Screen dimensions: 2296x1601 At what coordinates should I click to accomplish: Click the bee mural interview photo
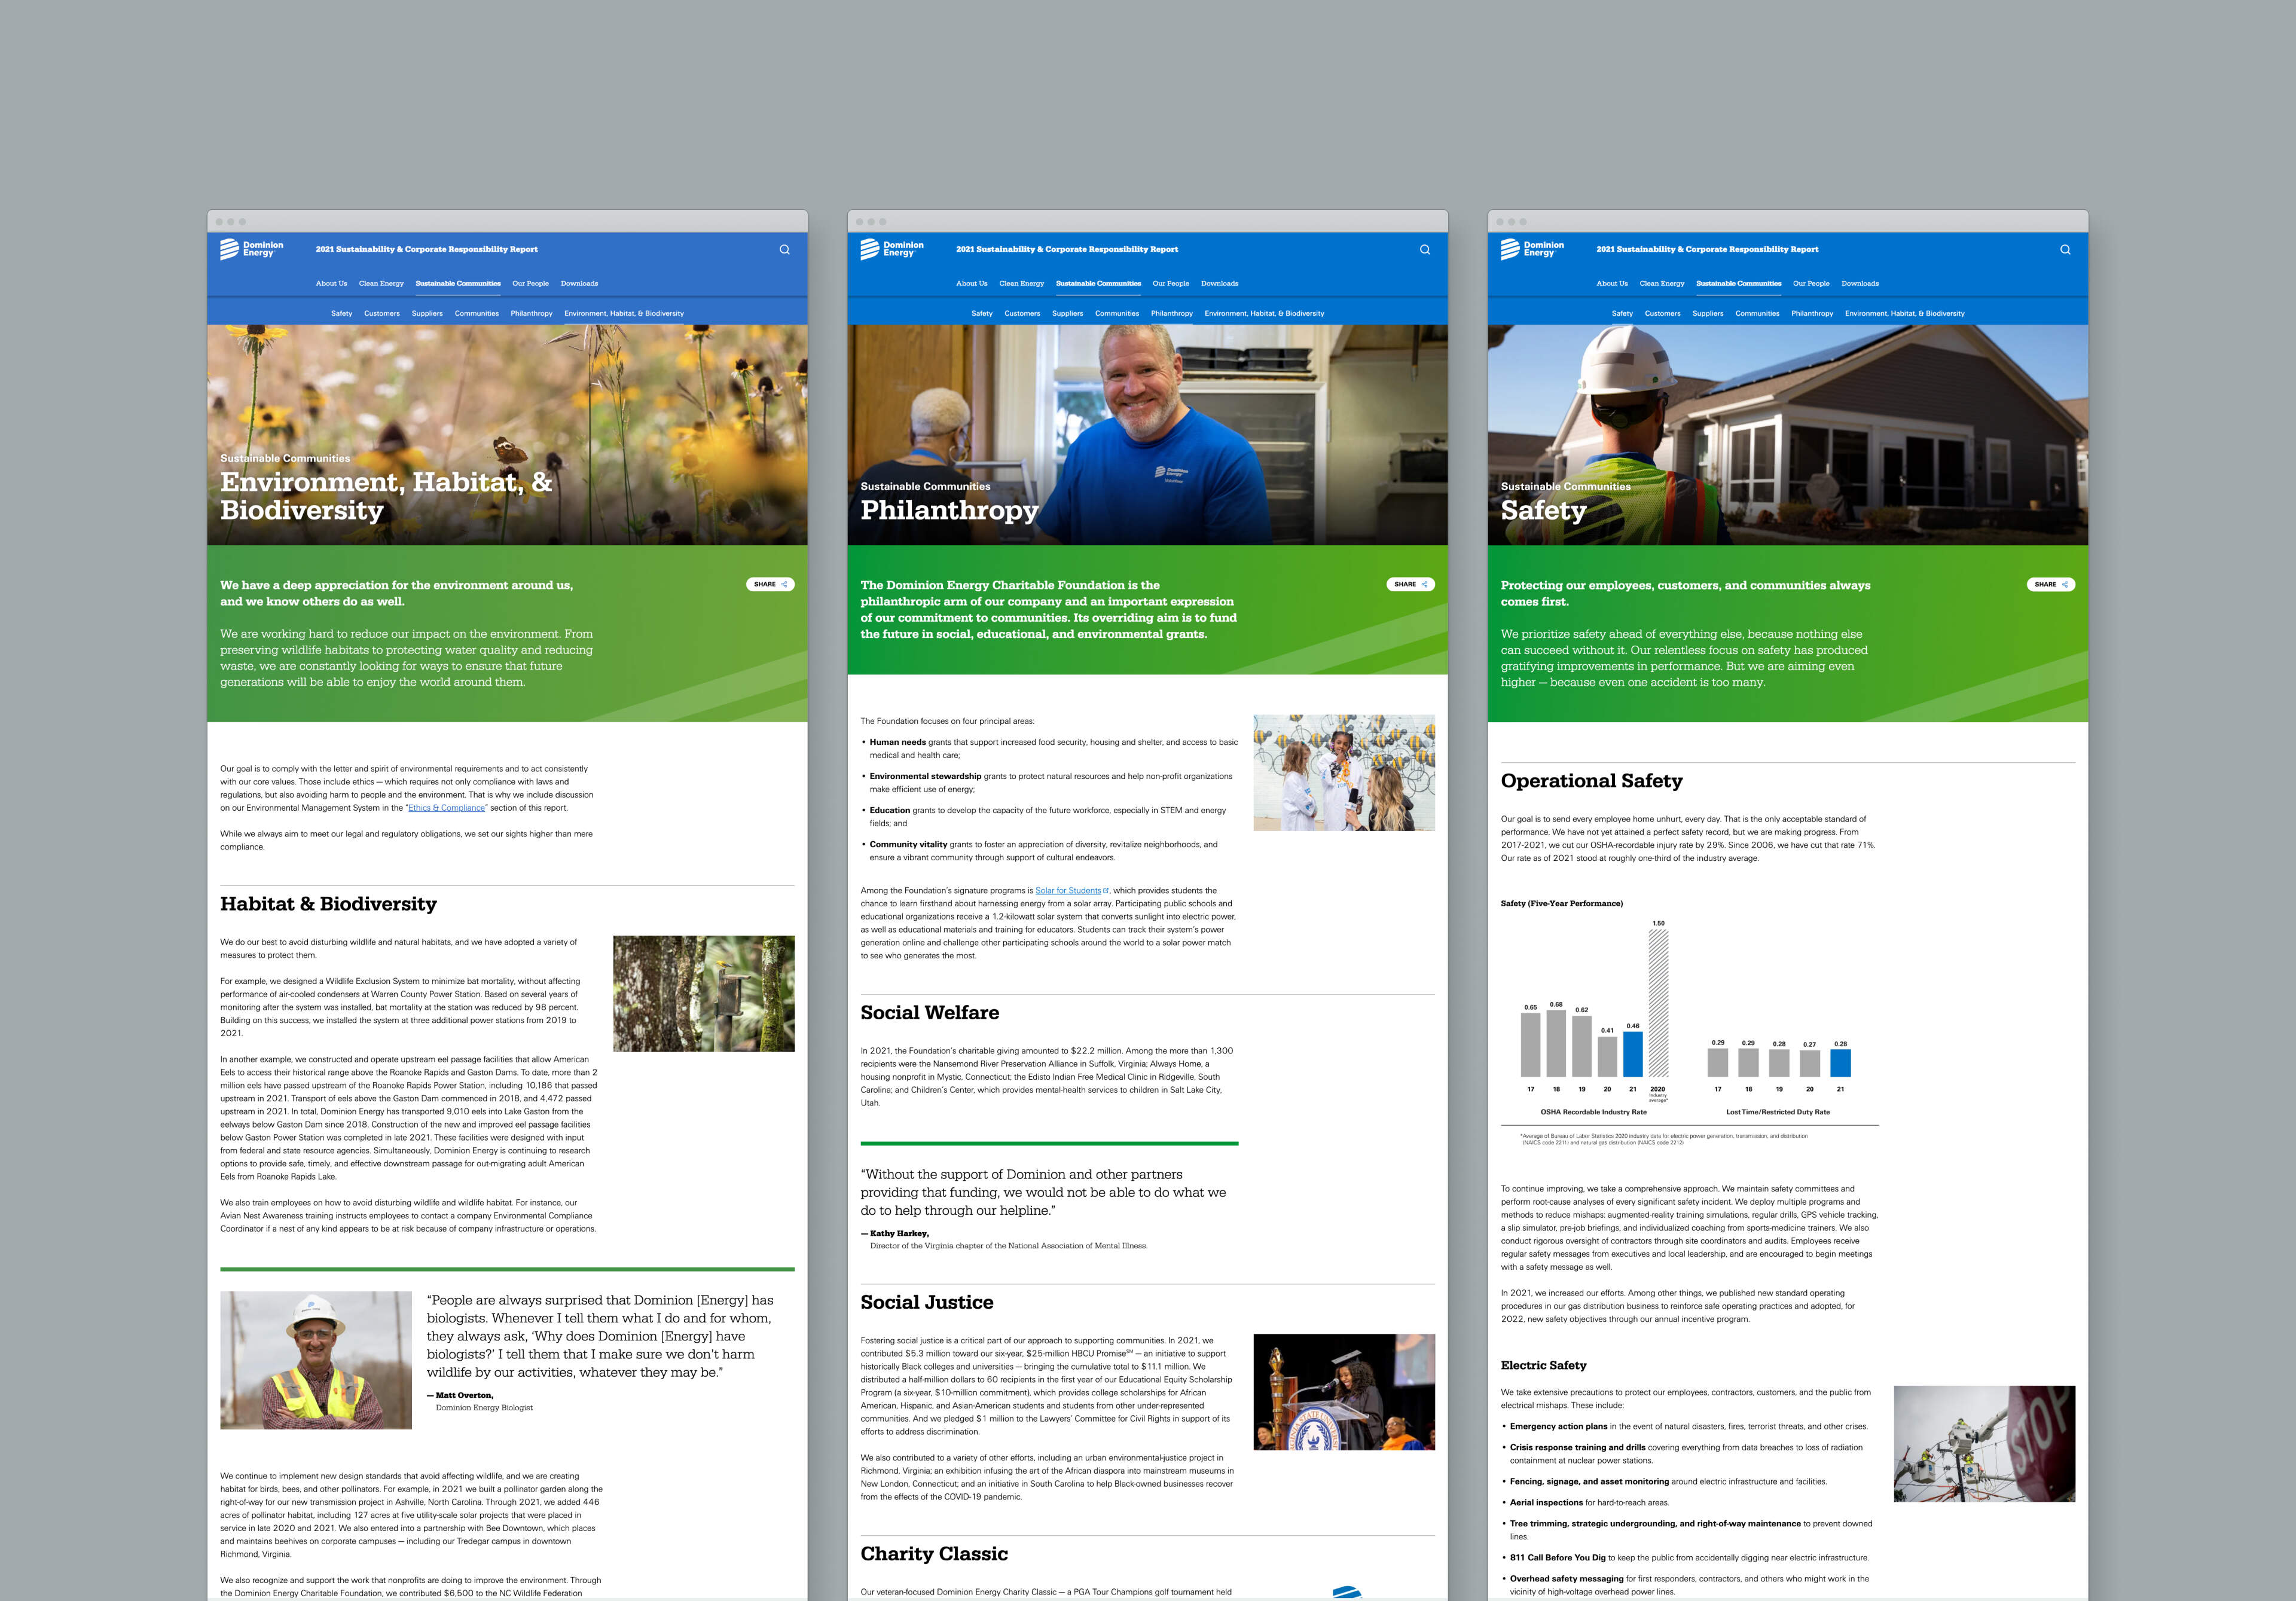click(x=1344, y=772)
